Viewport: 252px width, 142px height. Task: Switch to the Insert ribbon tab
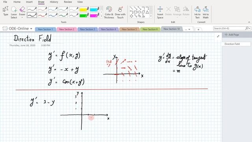[x=29, y=2]
